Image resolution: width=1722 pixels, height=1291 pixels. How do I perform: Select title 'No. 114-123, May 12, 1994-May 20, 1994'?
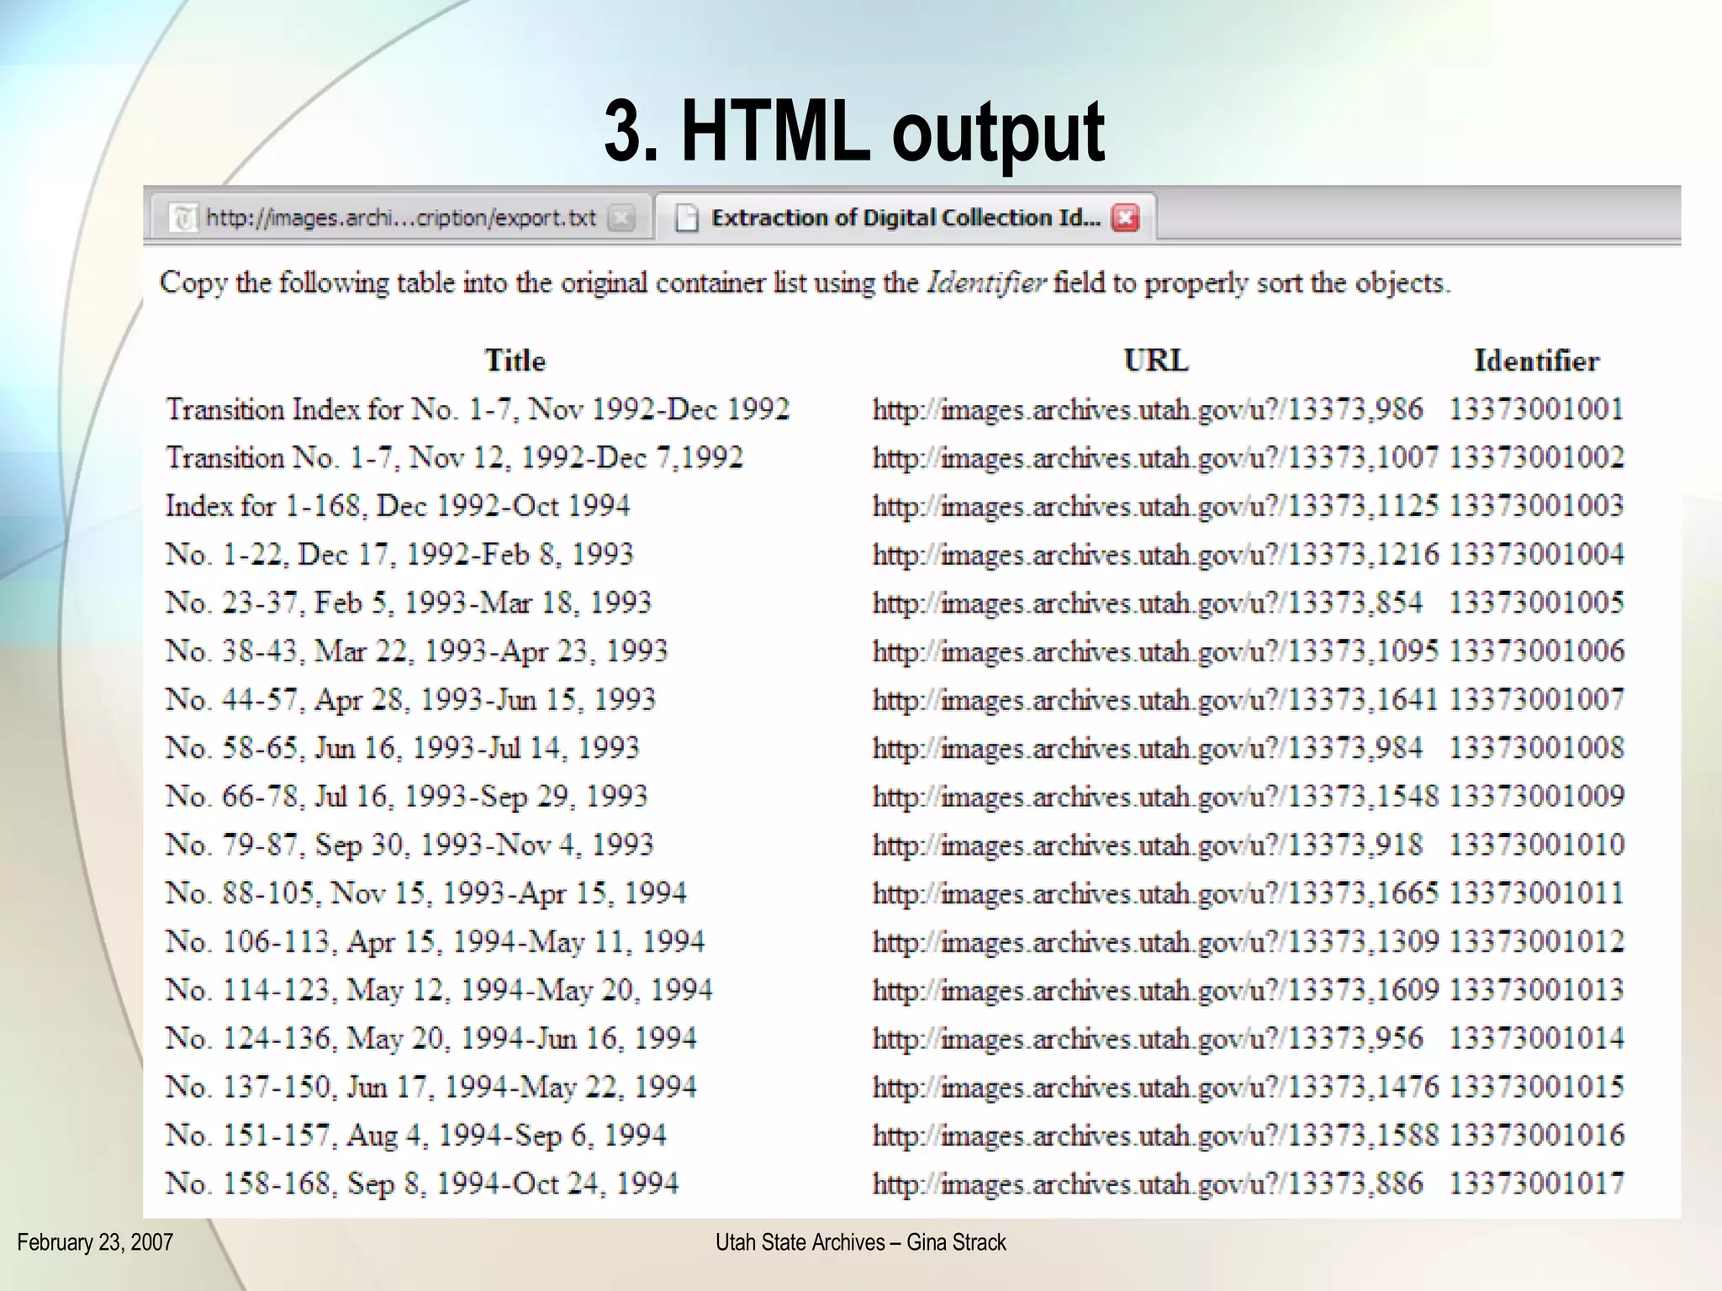(x=439, y=990)
